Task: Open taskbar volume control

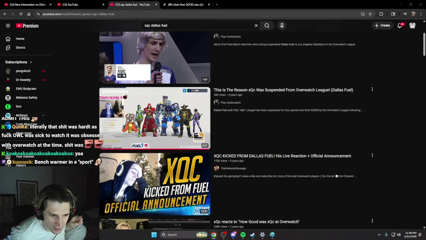Action: 399,235
